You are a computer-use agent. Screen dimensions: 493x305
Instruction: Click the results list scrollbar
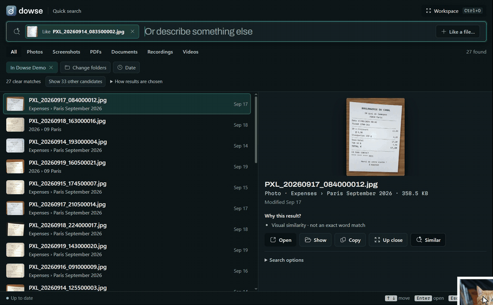click(x=256, y=129)
